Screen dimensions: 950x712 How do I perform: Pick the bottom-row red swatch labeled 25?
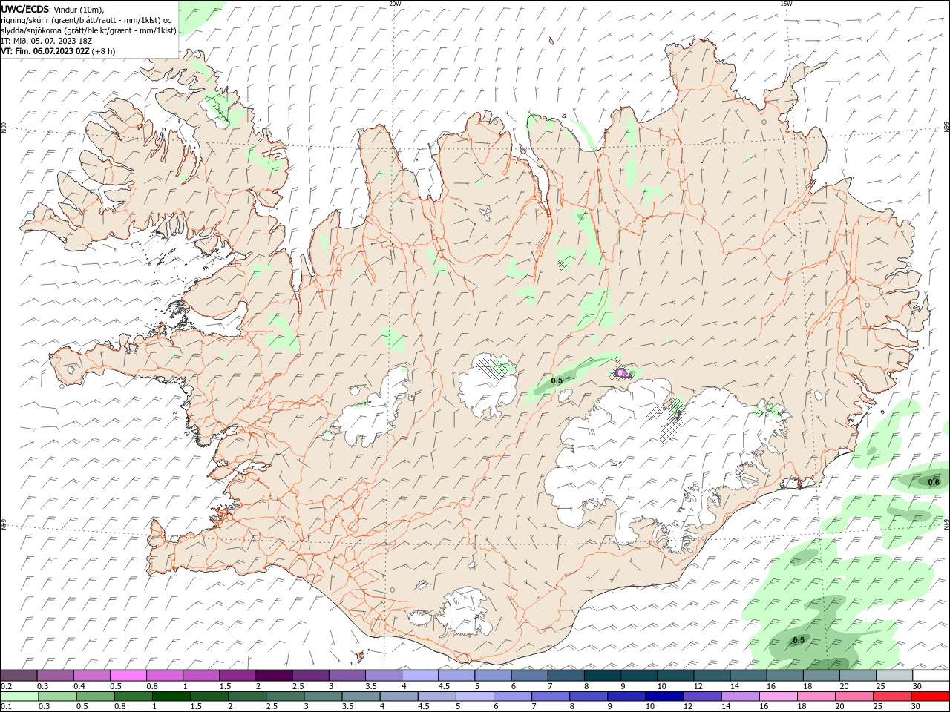(x=892, y=696)
